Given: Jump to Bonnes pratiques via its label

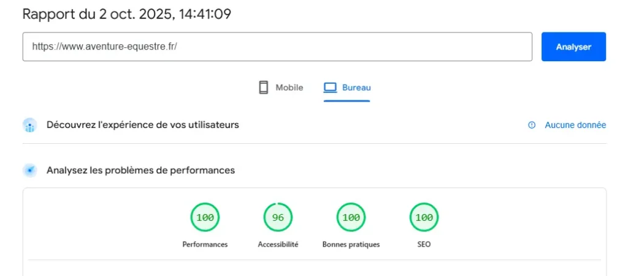Looking at the screenshot, I should coord(351,244).
